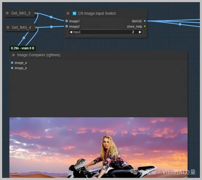202x180 pixels.
Task: Collapse the Image Comparer (rgthree) node dot
Action: [13, 55]
